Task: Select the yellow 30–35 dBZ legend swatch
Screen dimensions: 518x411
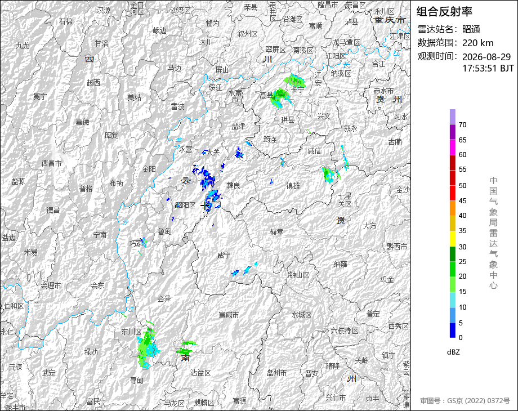Action: (x=453, y=239)
